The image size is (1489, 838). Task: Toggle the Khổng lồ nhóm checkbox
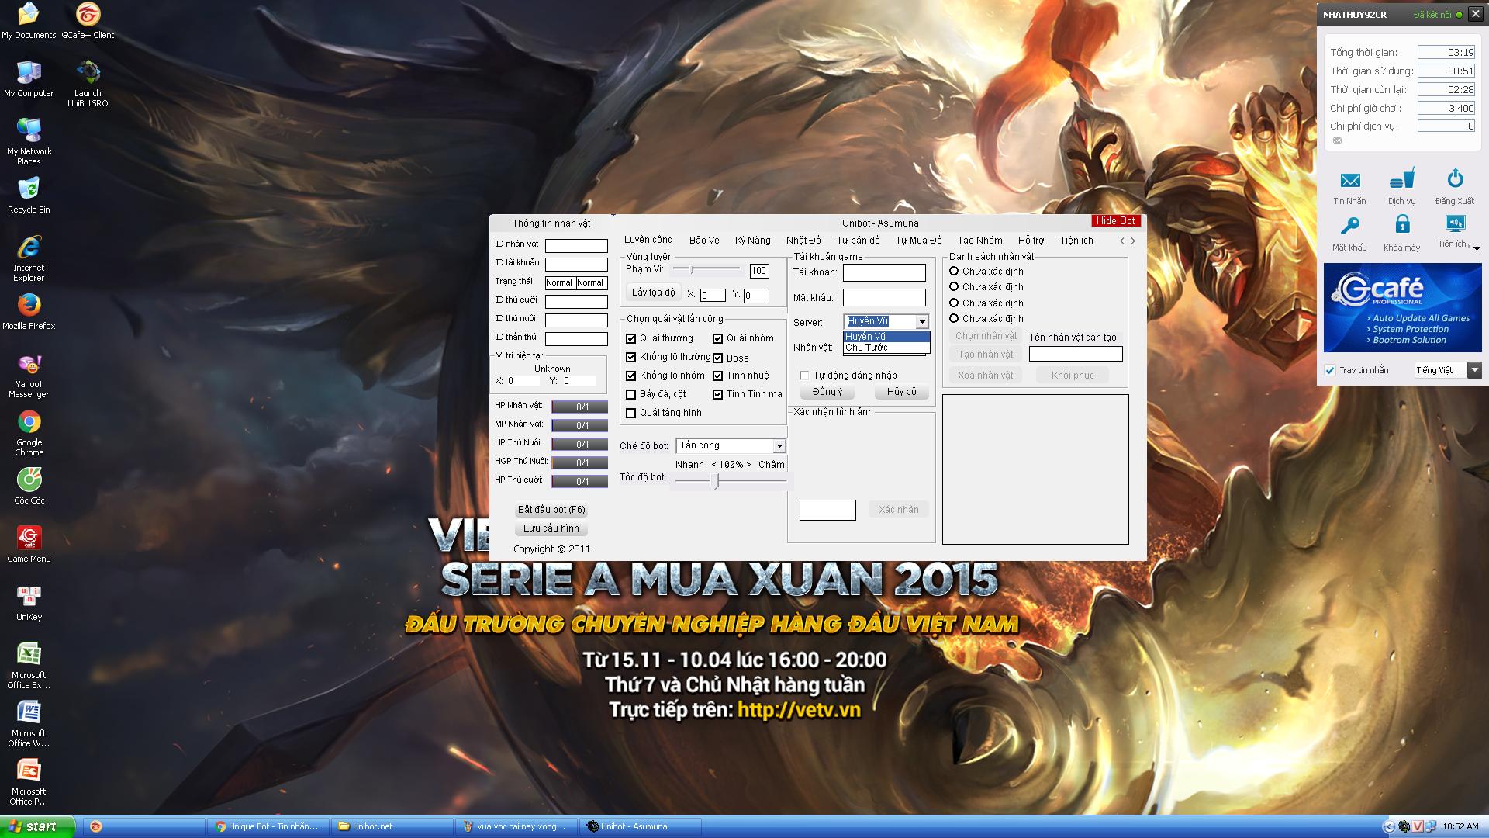[630, 376]
